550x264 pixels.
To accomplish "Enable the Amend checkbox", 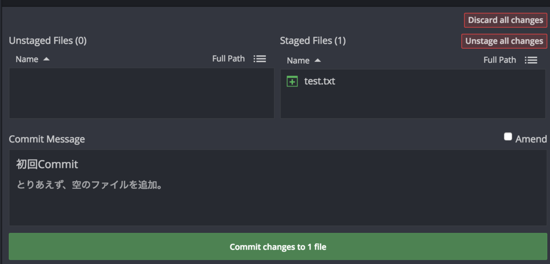I will click(x=508, y=137).
